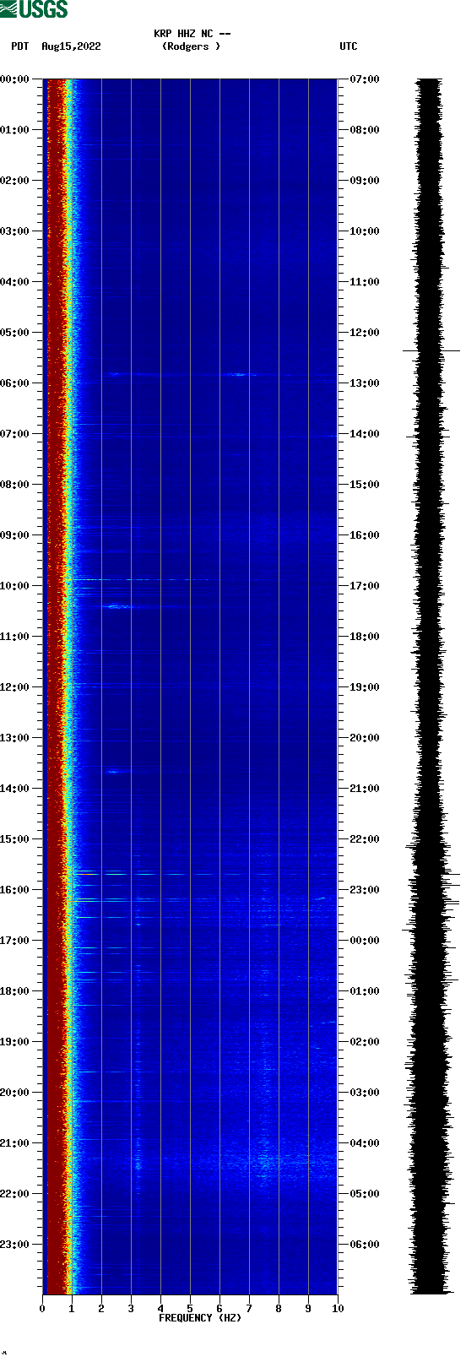Click the 05:00 PDT time label
466x1362 pixels.
click(x=15, y=333)
